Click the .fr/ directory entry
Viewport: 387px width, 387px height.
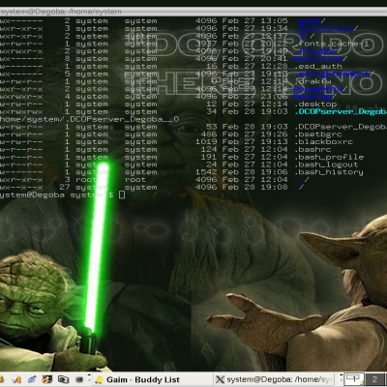point(305,36)
